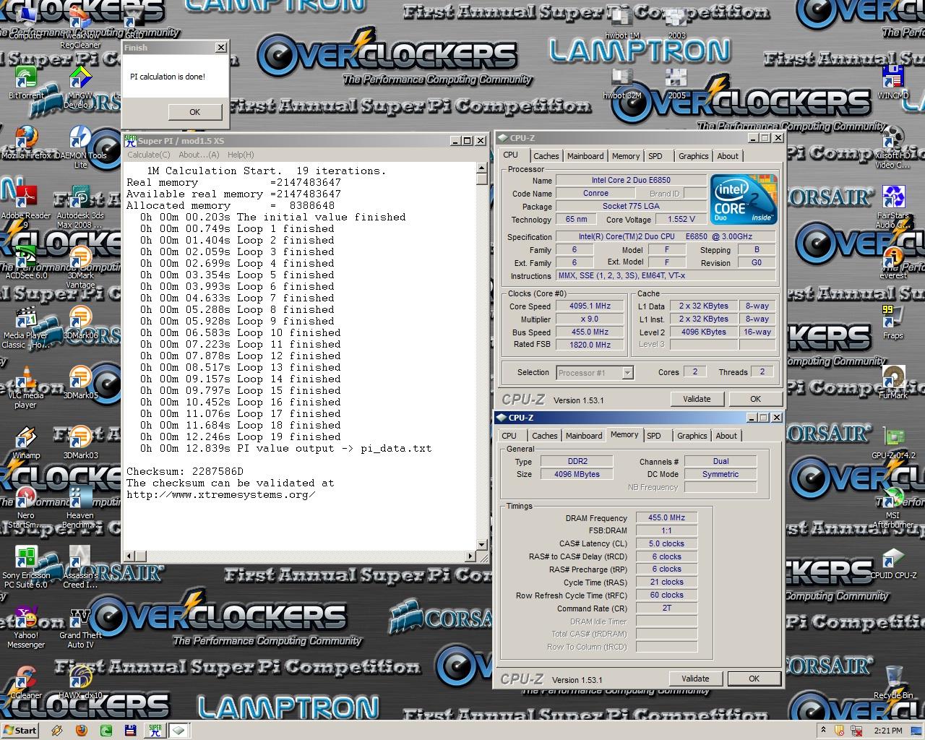Click OK in lower CPU-Z Memory window
925x740 pixels.
754,679
